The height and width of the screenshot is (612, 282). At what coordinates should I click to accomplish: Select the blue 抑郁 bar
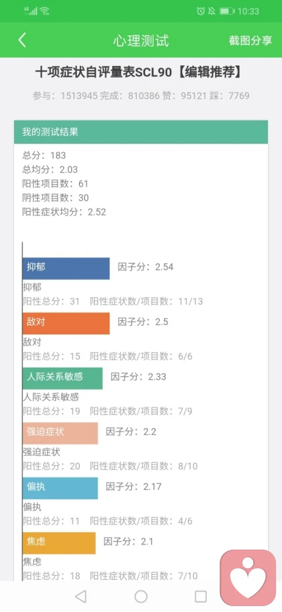pos(66,268)
